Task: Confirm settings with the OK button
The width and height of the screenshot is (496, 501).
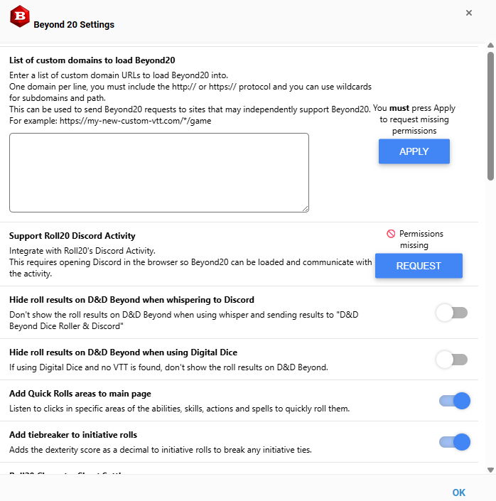Action: pyautogui.click(x=458, y=492)
